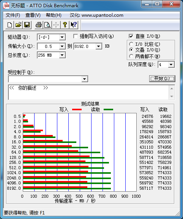Click the four-arrow move toolbar icon
The width and height of the screenshot is (183, 219).
coord(56,25)
